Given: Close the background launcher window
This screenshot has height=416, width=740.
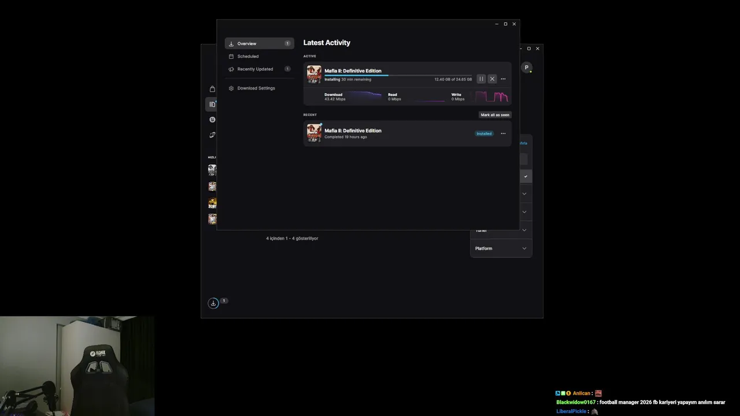Looking at the screenshot, I should (538, 49).
